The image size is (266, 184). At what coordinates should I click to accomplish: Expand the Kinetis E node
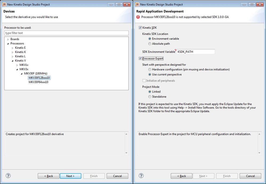pyautogui.click(x=13, y=48)
